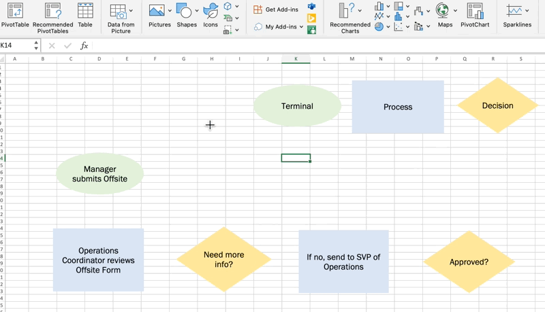The height and width of the screenshot is (312, 545).
Task: Click the Sparklines icon
Action: (514, 11)
